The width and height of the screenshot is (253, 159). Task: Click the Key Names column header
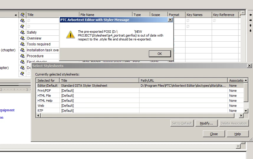pyautogui.click(x=198, y=15)
